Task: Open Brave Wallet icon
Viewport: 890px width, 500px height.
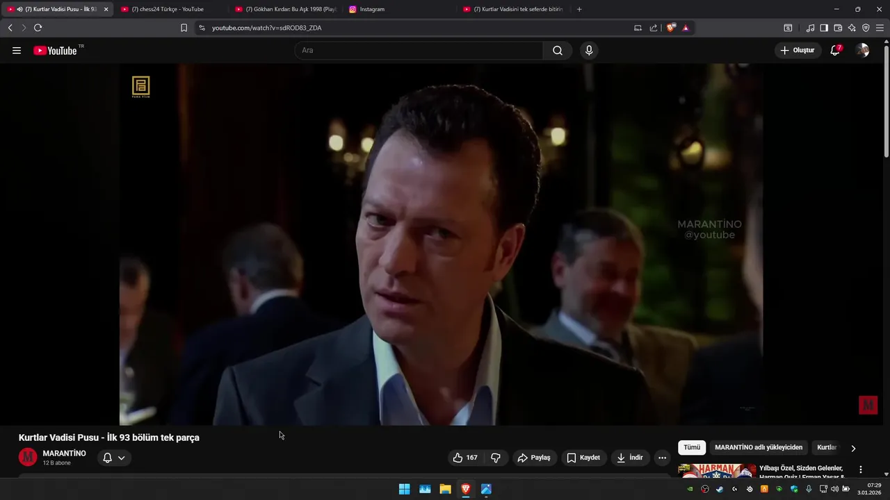Action: pos(838,28)
